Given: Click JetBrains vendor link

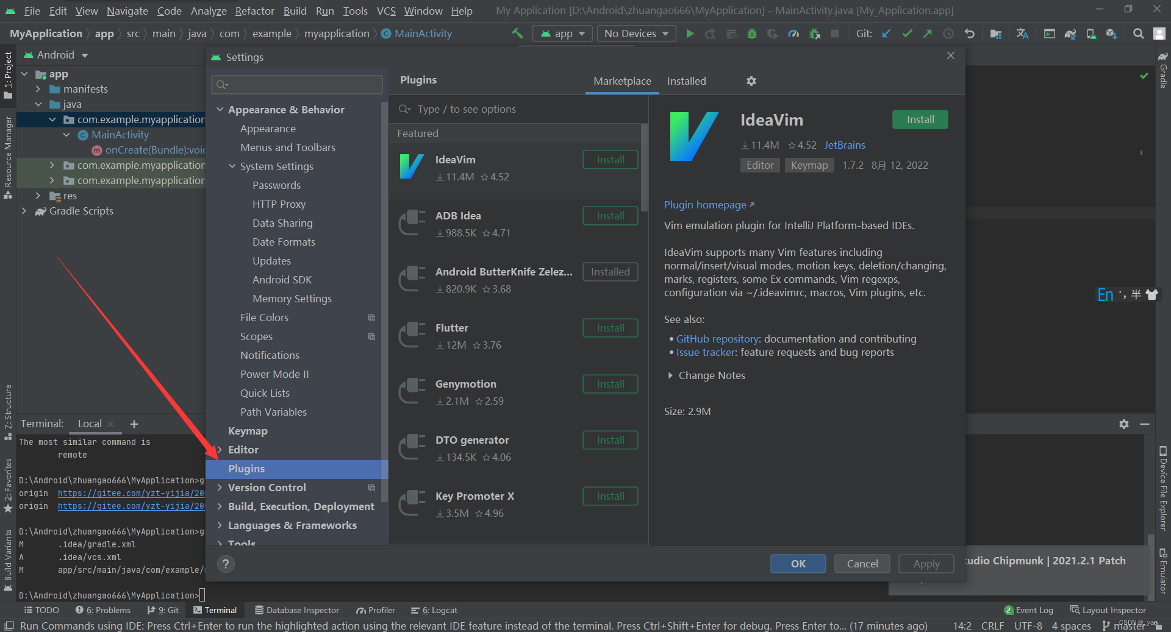Looking at the screenshot, I should click(844, 145).
